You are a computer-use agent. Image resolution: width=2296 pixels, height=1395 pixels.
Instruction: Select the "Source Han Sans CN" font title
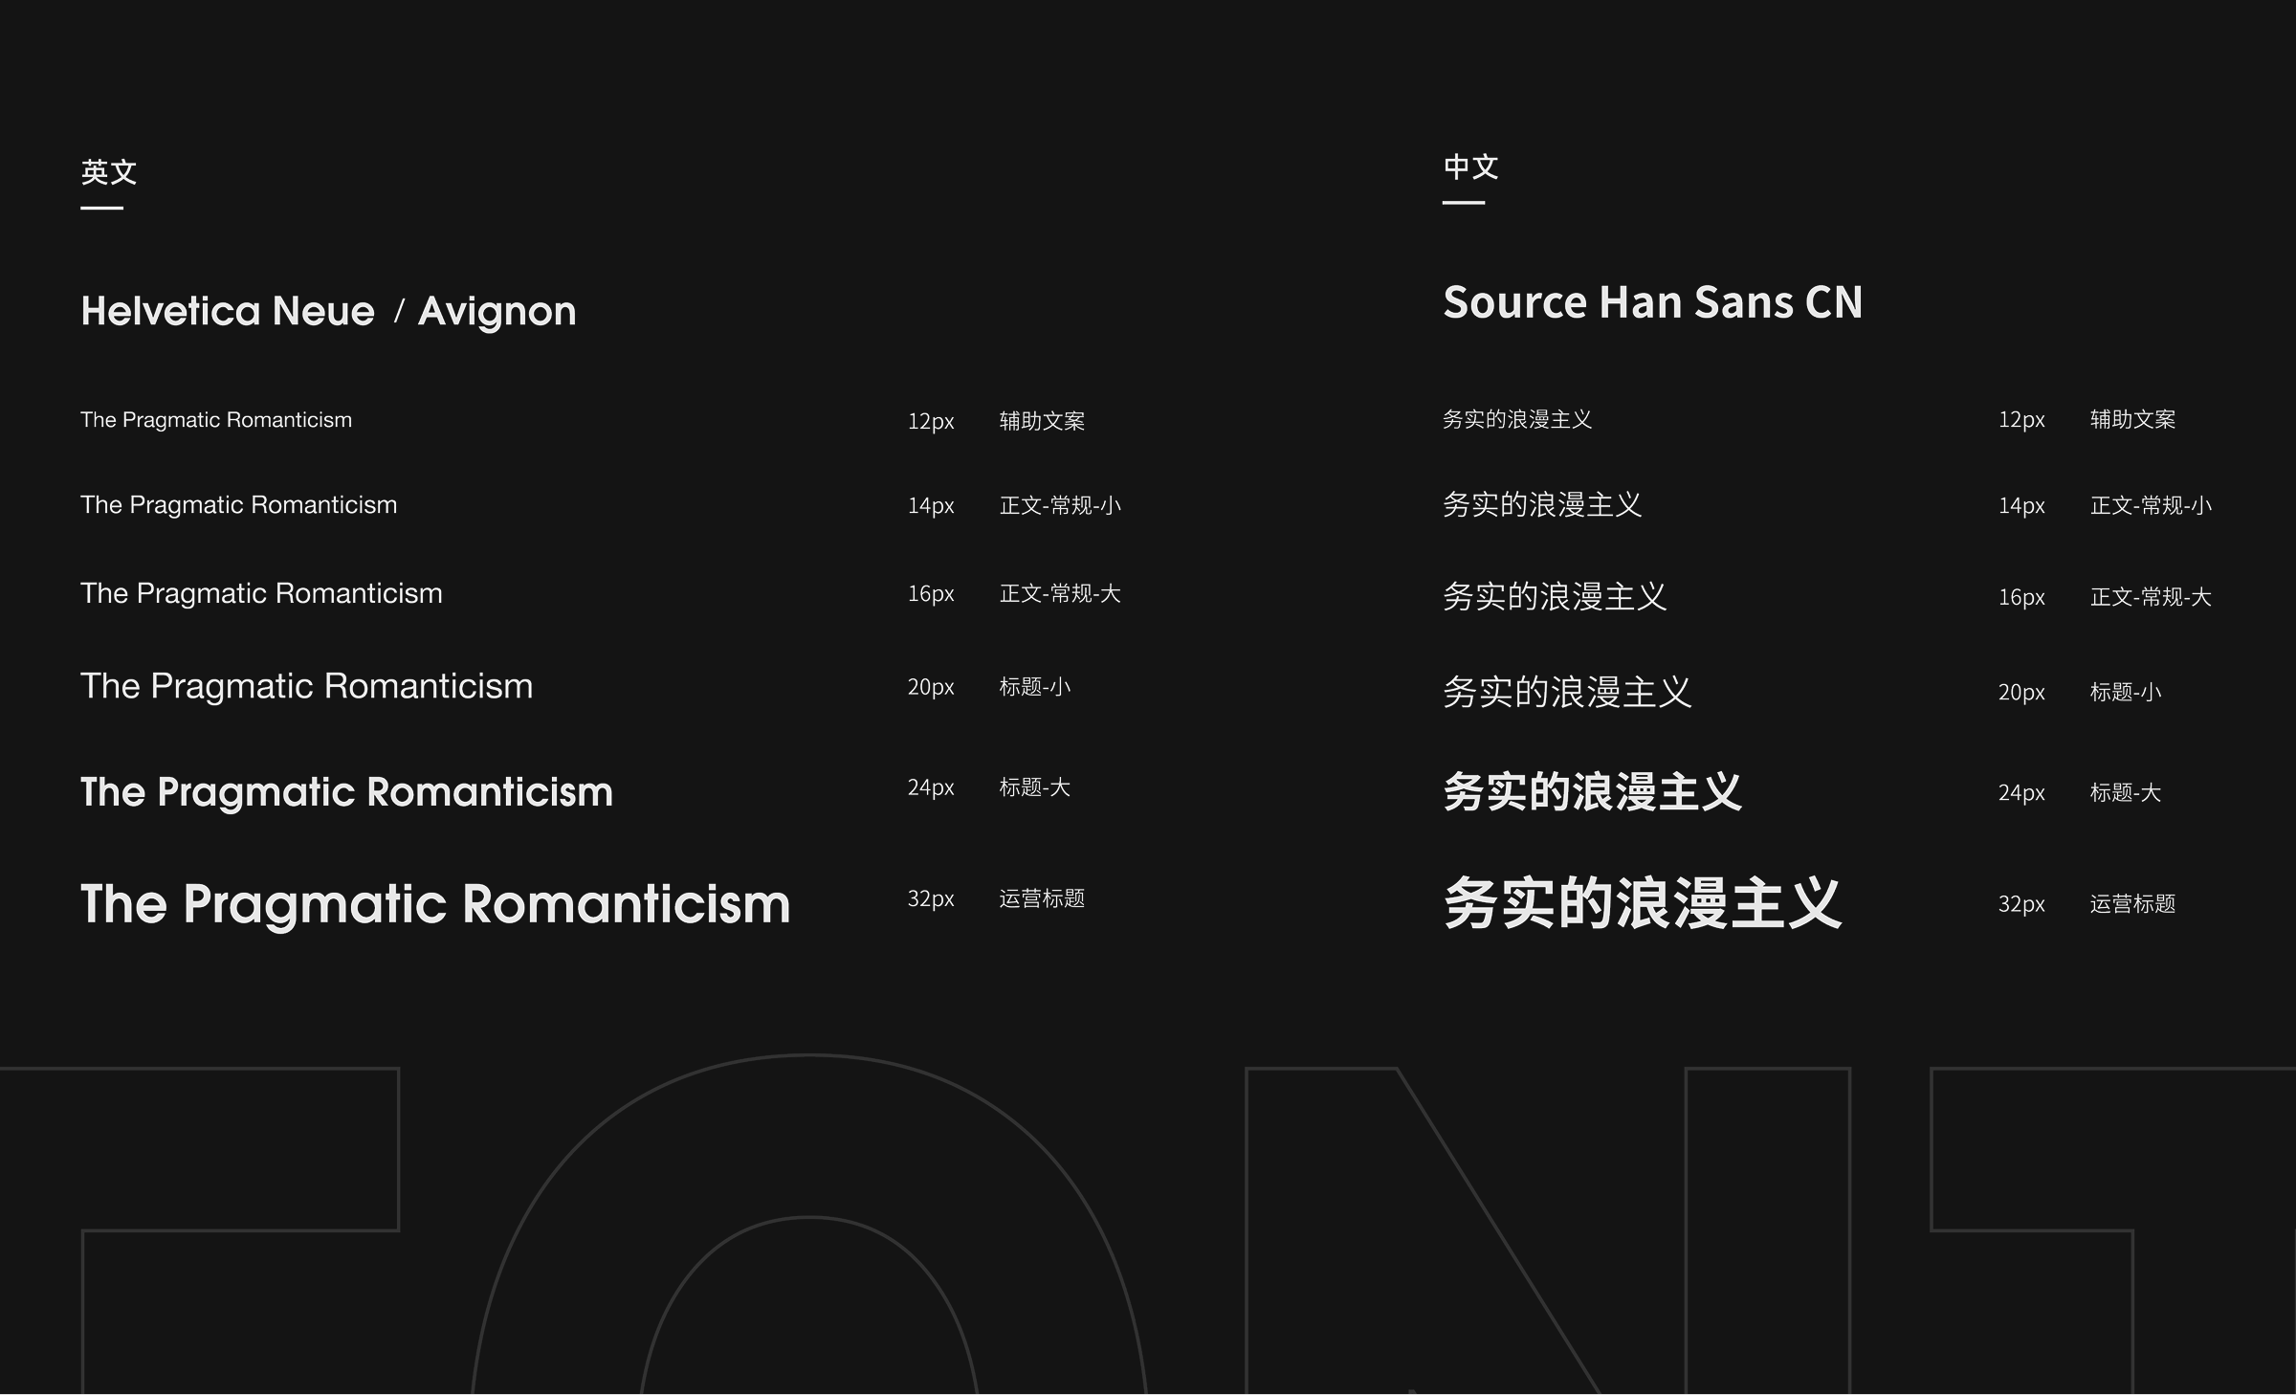(x=1653, y=302)
